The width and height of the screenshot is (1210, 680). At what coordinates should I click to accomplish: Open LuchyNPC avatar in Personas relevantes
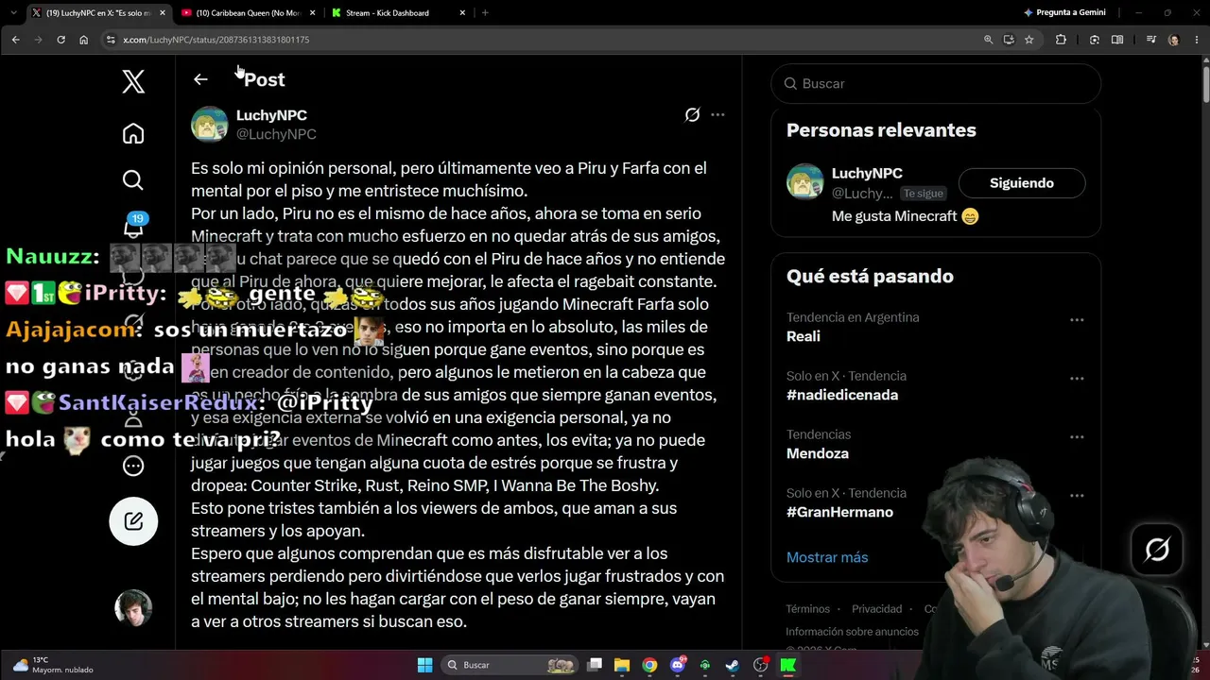click(x=805, y=182)
